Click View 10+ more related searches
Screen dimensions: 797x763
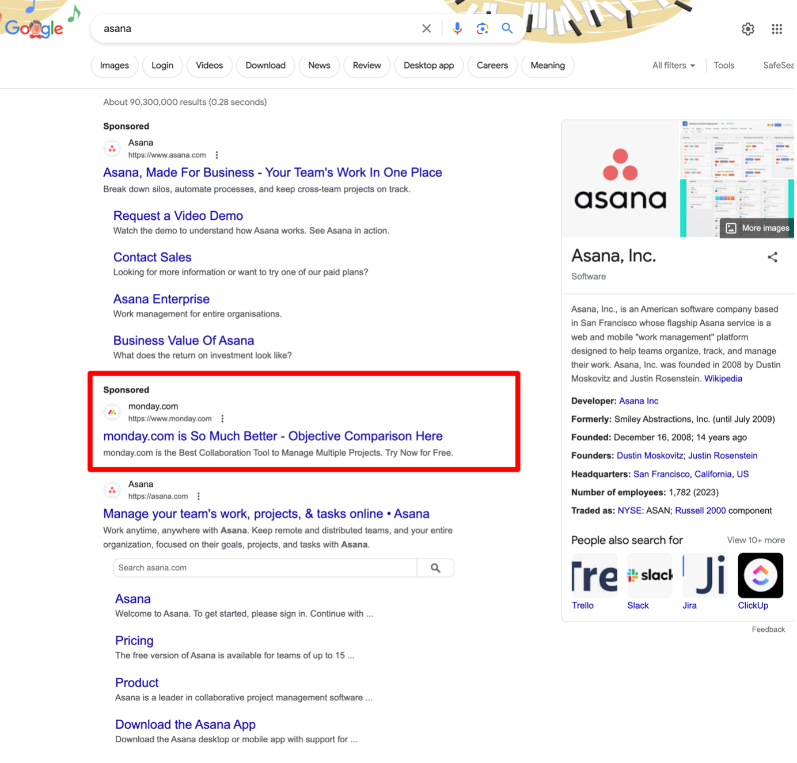pos(756,540)
